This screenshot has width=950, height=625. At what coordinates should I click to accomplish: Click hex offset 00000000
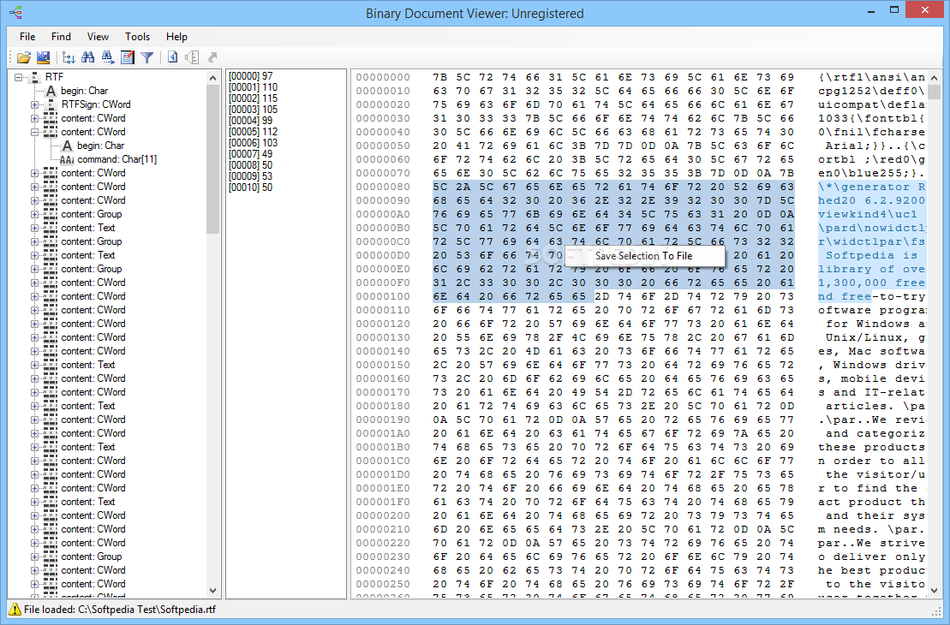[x=383, y=77]
